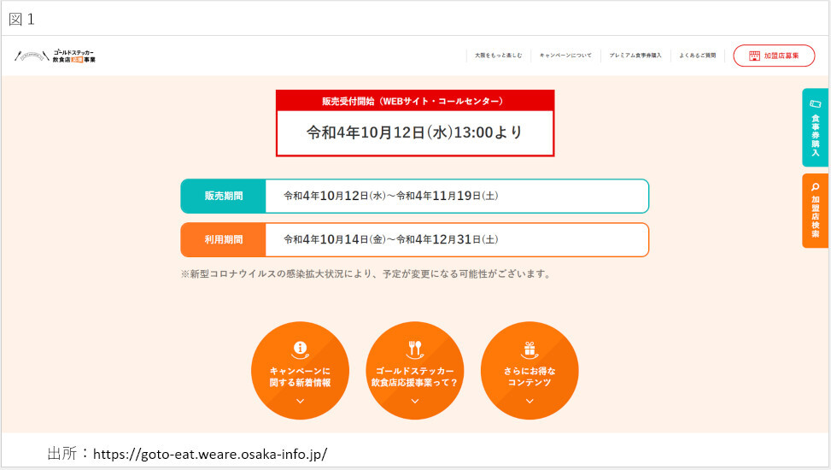Open the 加盟店検索 side tab label
The height and width of the screenshot is (470, 831).
815,217
